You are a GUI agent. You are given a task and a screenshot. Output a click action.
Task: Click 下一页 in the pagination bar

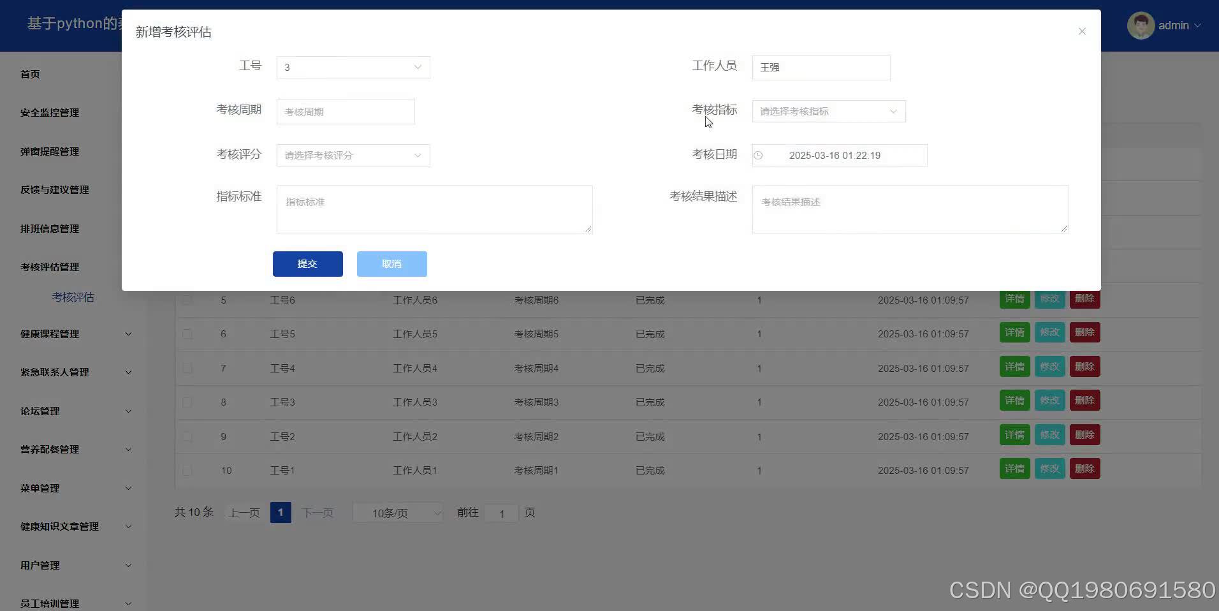(x=318, y=512)
